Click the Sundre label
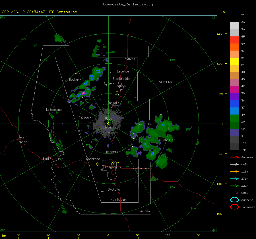256x239 pixels. pos(86,118)
